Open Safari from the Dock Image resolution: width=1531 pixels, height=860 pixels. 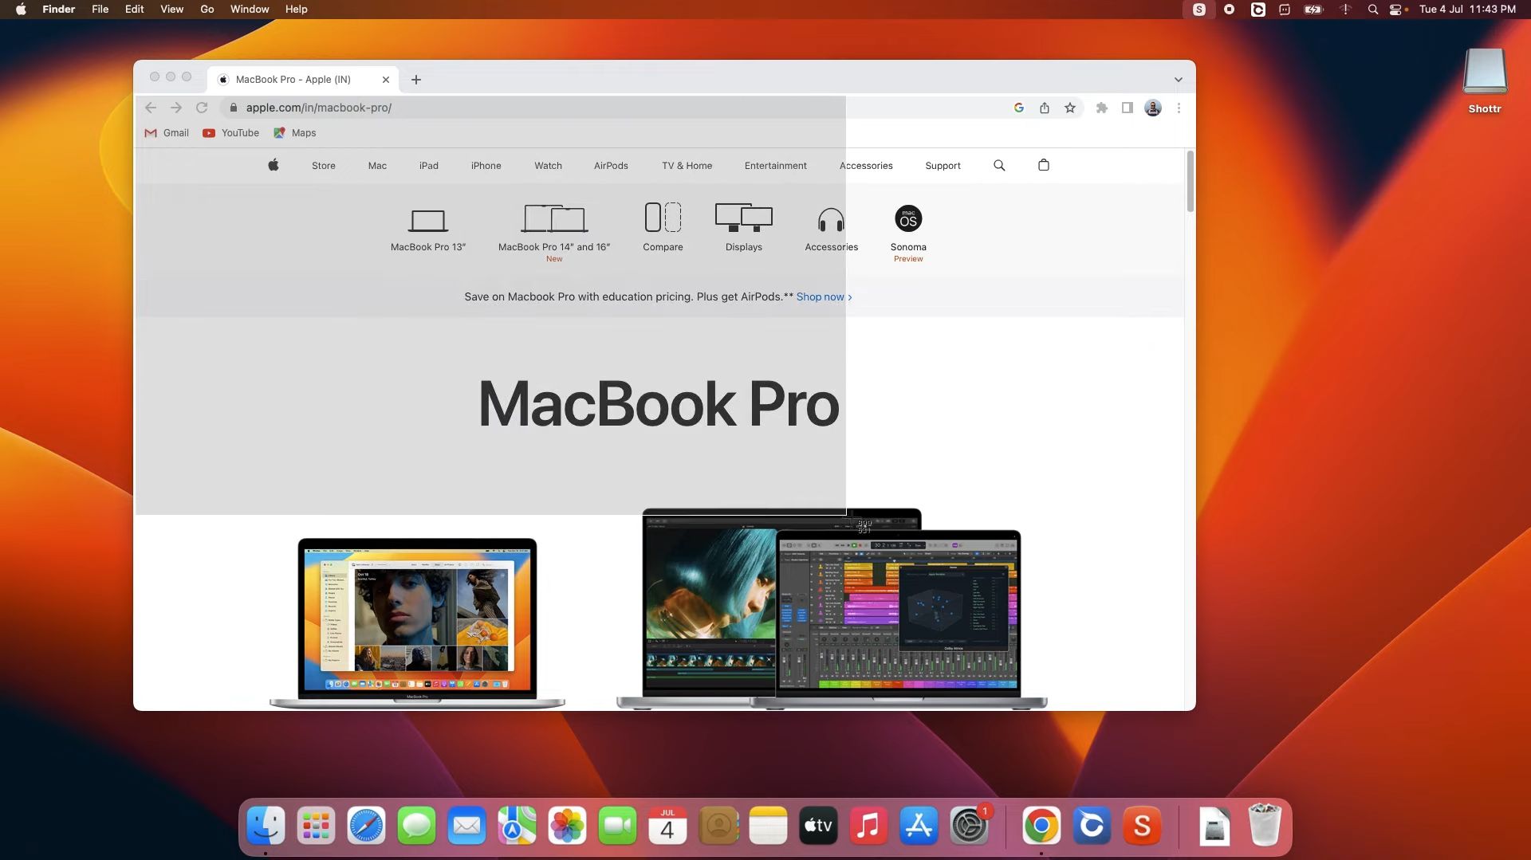click(x=366, y=826)
